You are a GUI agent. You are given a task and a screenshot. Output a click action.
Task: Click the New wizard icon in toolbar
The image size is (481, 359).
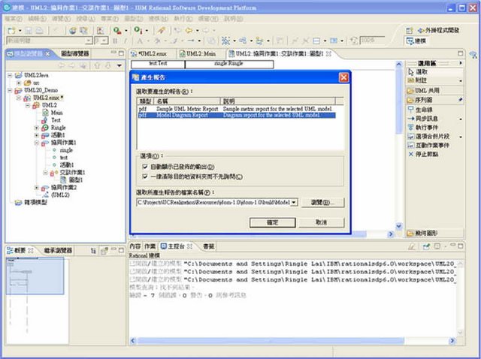point(11,30)
